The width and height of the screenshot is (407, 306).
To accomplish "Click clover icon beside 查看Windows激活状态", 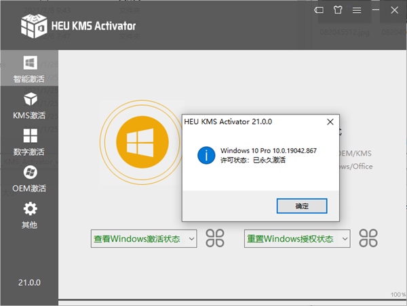I will (x=215, y=238).
